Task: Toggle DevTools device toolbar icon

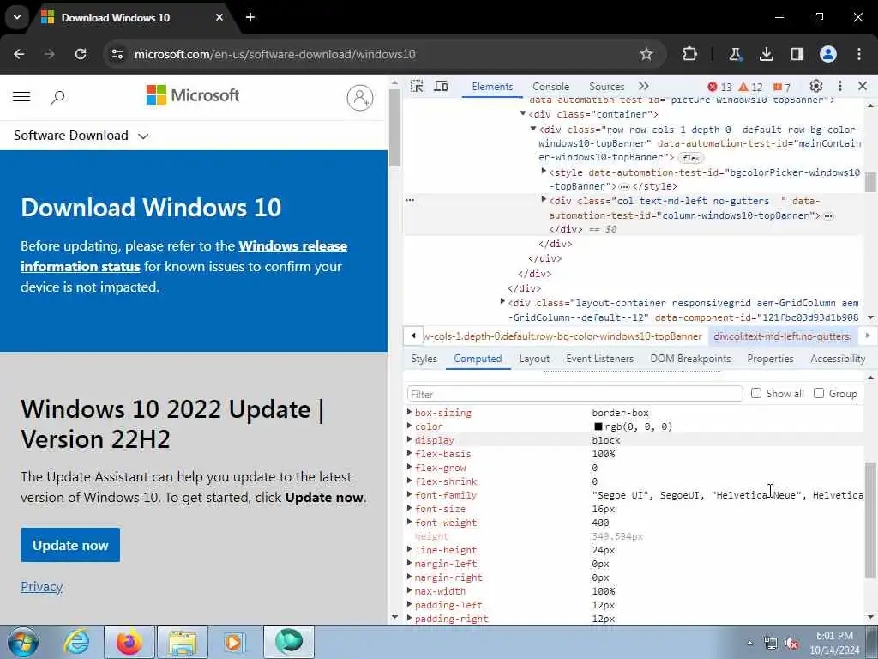Action: point(442,87)
